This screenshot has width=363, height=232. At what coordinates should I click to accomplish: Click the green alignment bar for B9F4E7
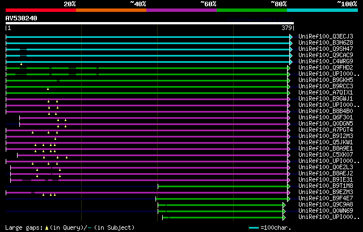[222, 199]
